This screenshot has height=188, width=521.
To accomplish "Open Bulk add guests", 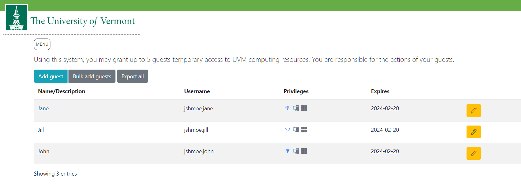I will [x=92, y=76].
